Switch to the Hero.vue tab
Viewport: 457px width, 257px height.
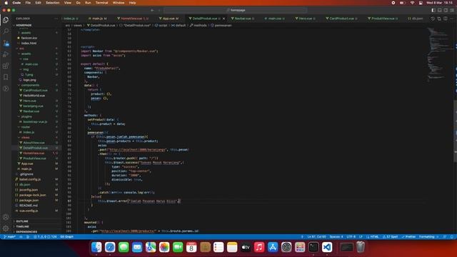point(305,19)
